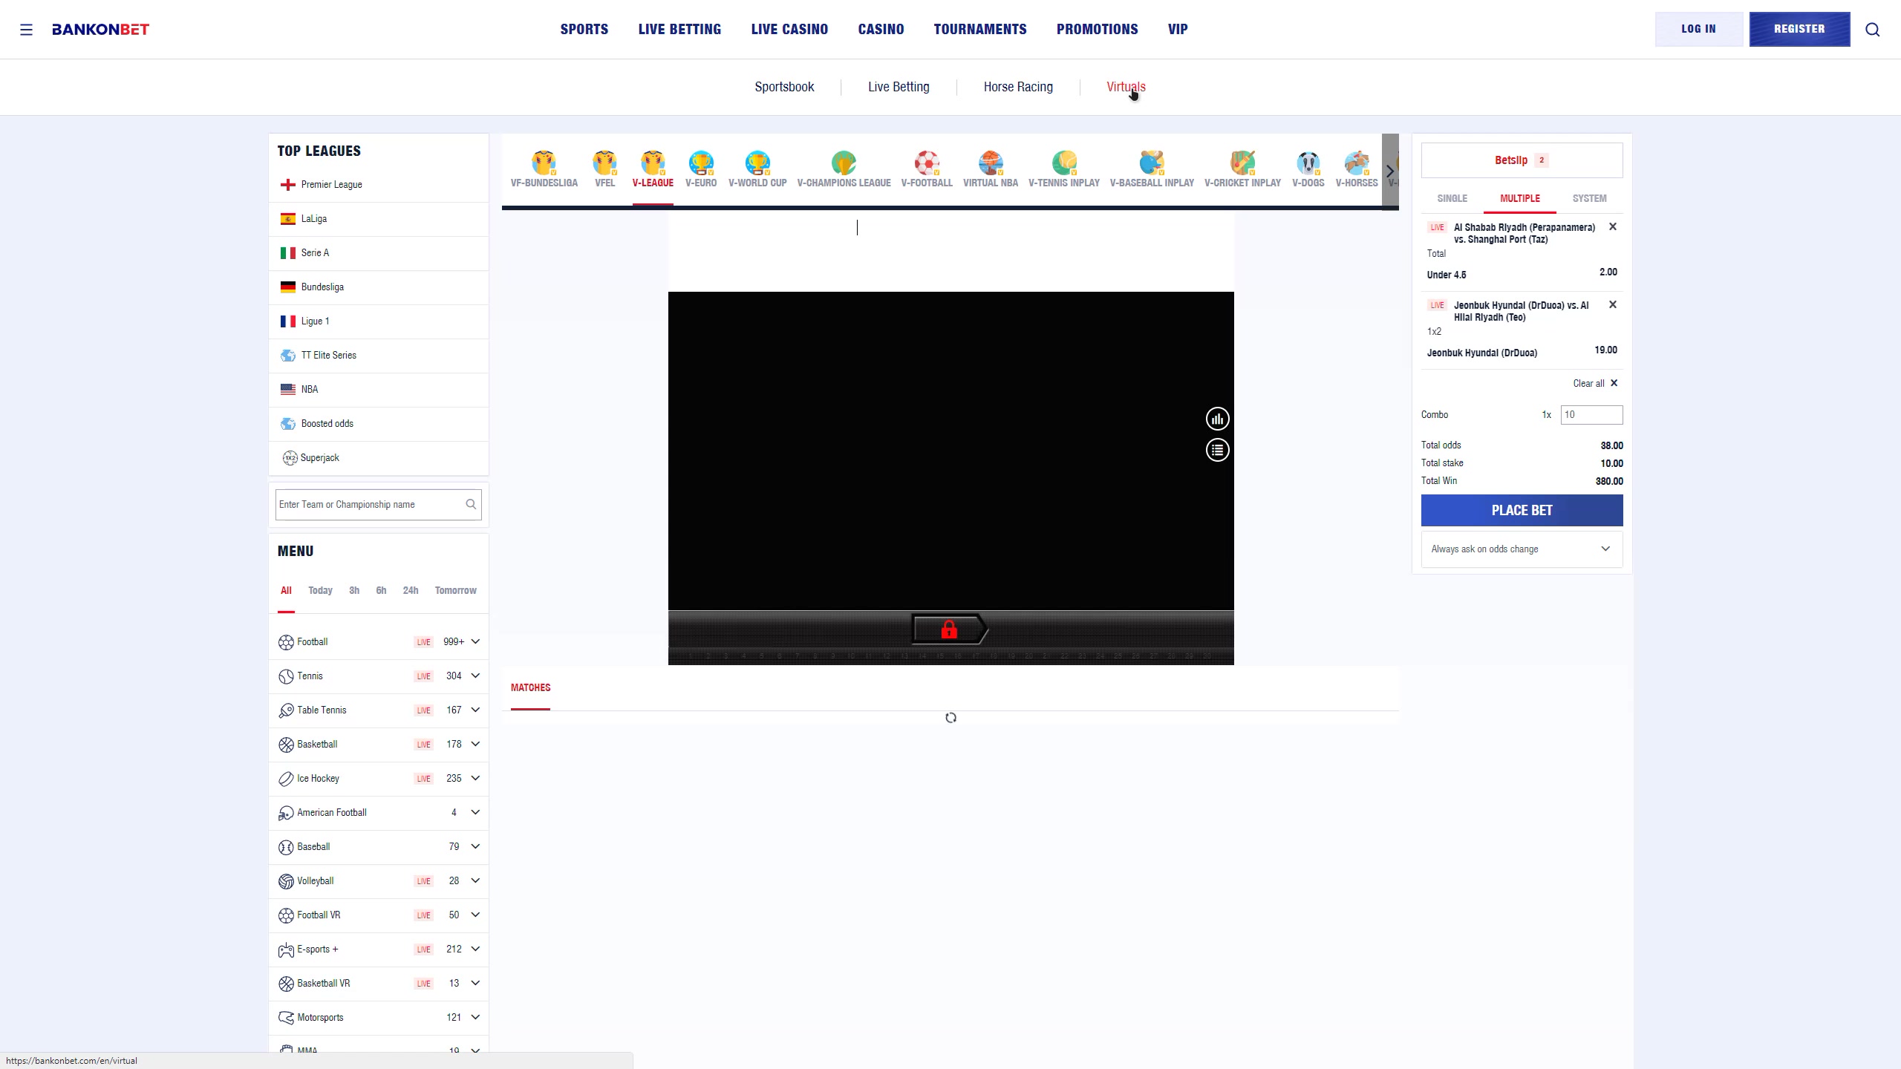Click the list icon on video player

click(x=1217, y=450)
